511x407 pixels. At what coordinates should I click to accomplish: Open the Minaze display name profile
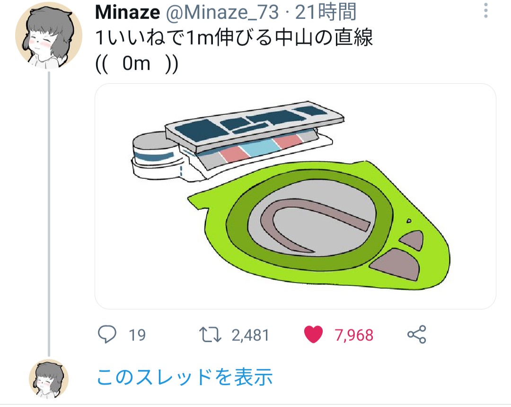pyautogui.click(x=127, y=13)
